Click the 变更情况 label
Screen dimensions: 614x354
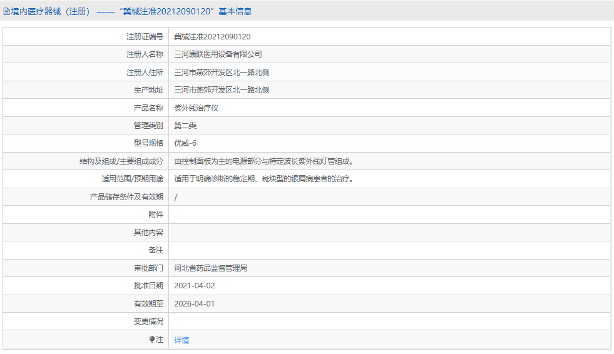coord(148,321)
